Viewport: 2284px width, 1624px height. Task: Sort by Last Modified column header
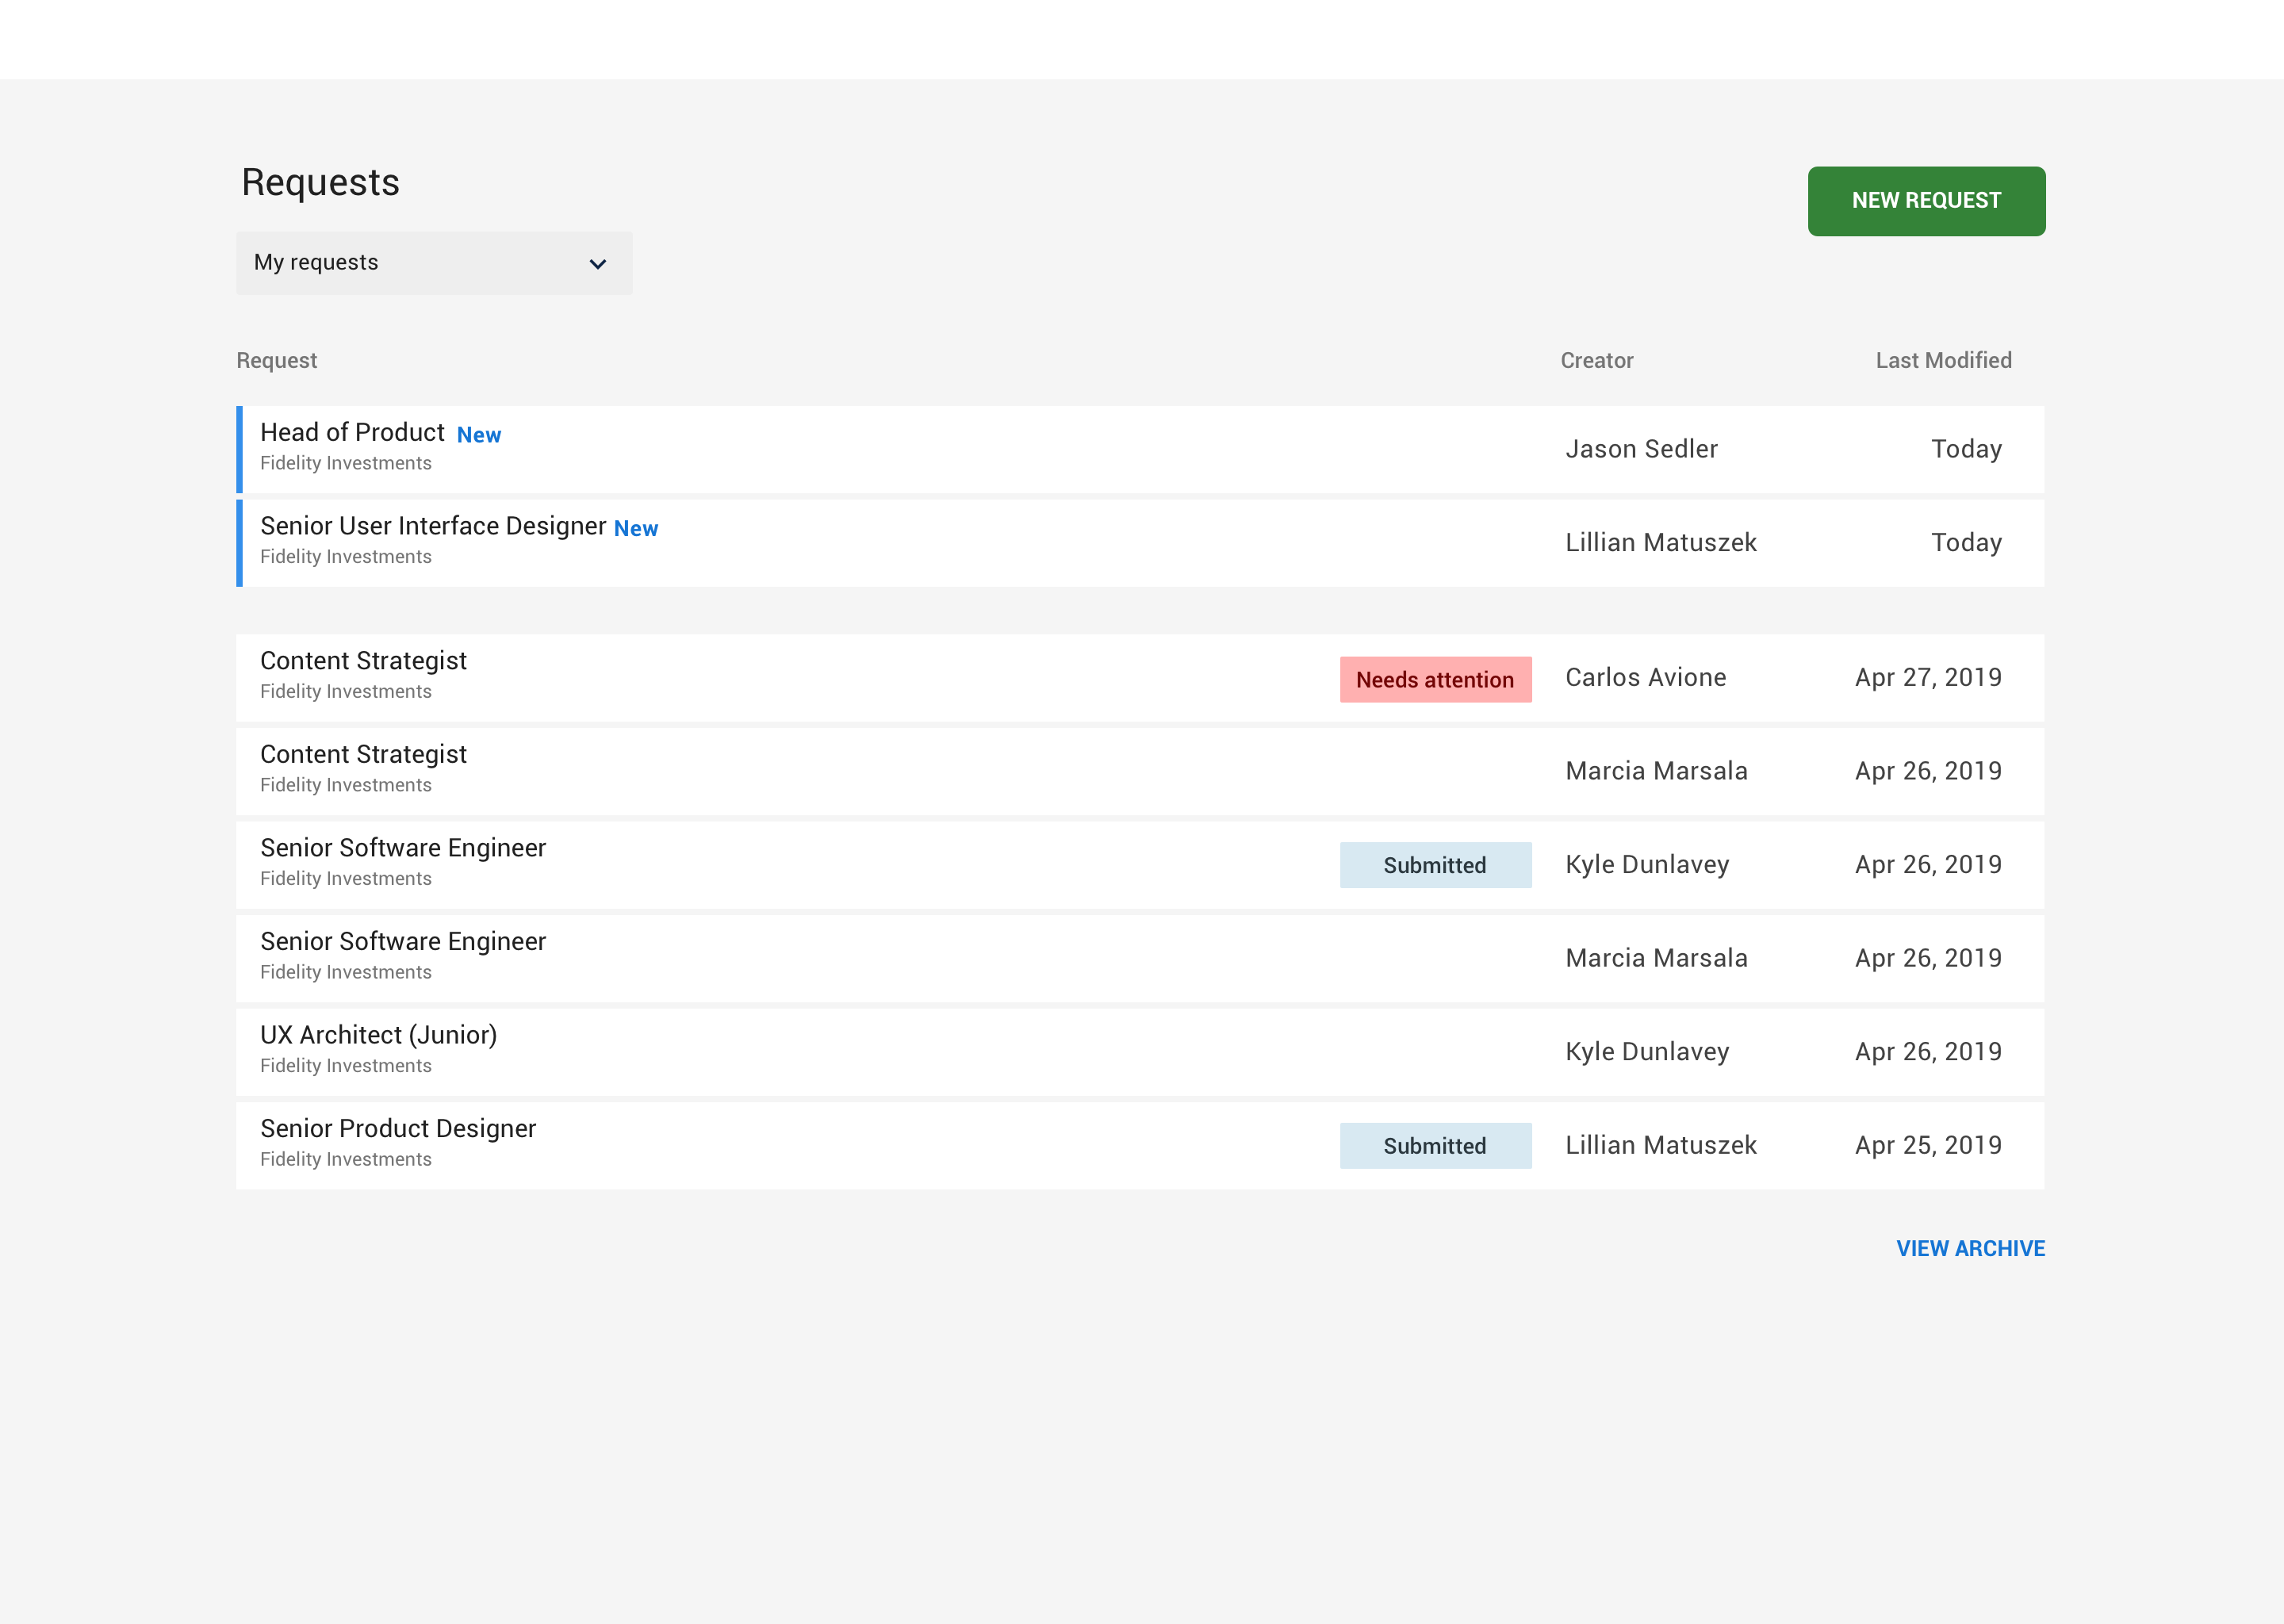tap(1942, 360)
